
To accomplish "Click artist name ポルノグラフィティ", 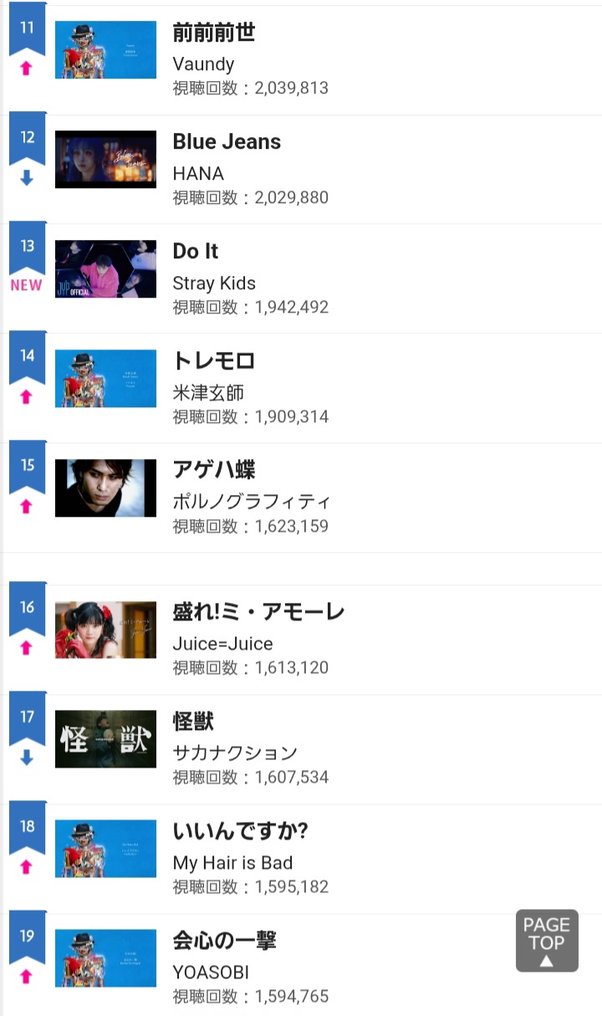I will coord(251,502).
